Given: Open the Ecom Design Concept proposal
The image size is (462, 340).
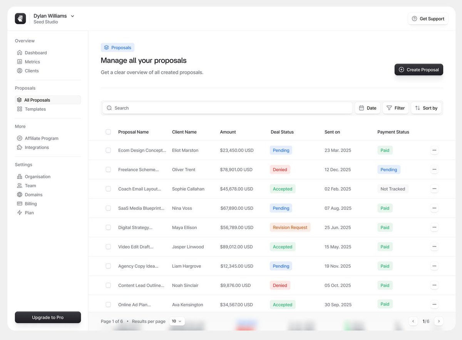Looking at the screenshot, I should click(x=142, y=151).
